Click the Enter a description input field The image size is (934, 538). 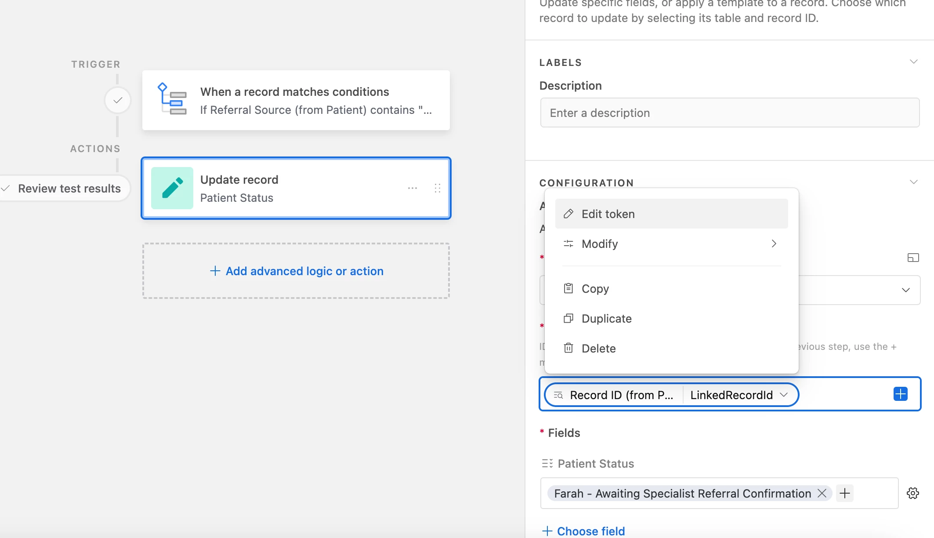(x=729, y=113)
